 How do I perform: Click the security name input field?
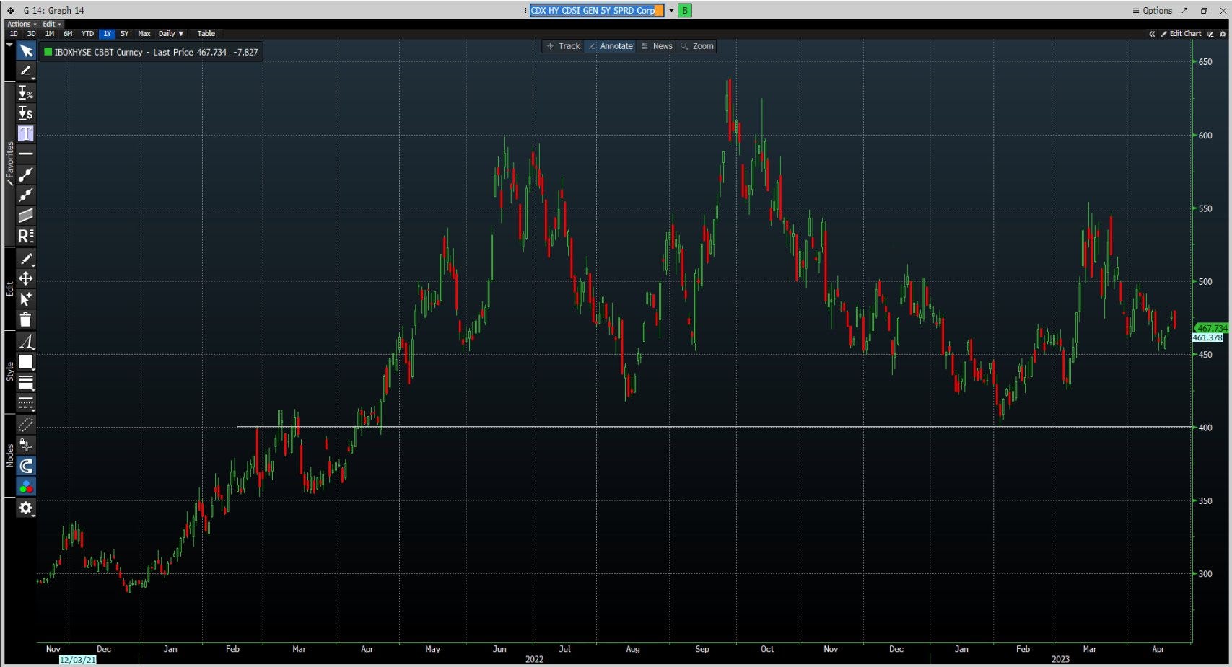pos(596,10)
